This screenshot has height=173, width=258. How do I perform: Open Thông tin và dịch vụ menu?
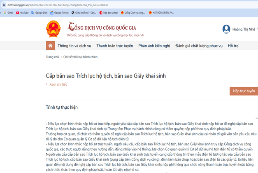click(74, 46)
